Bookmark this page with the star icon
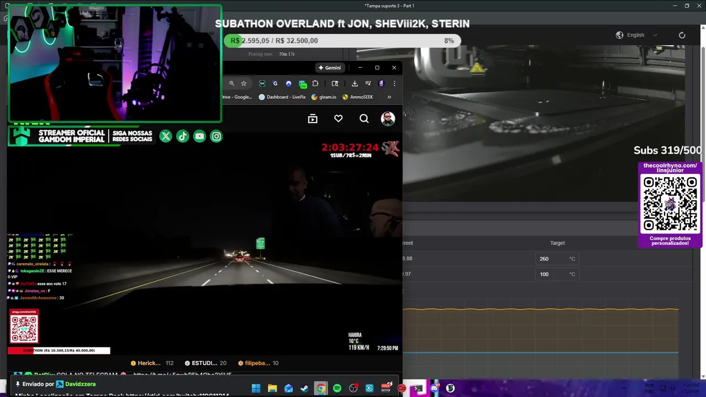 [x=244, y=83]
